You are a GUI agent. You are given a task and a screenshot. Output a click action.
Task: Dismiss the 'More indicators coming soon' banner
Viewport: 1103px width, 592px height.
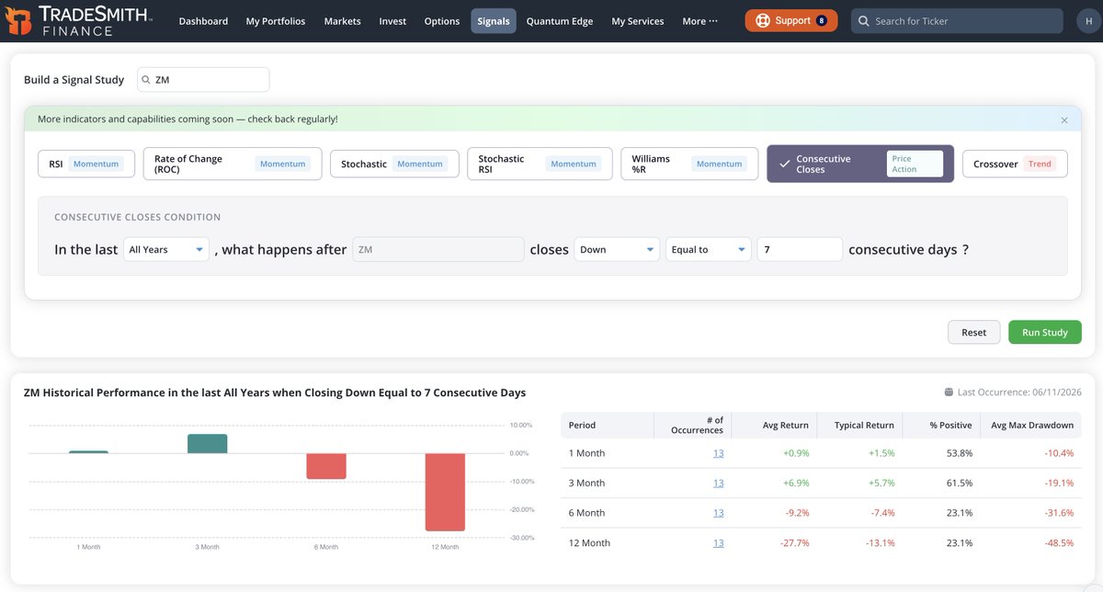(1064, 120)
